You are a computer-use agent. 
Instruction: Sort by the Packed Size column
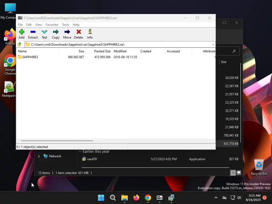pos(99,51)
